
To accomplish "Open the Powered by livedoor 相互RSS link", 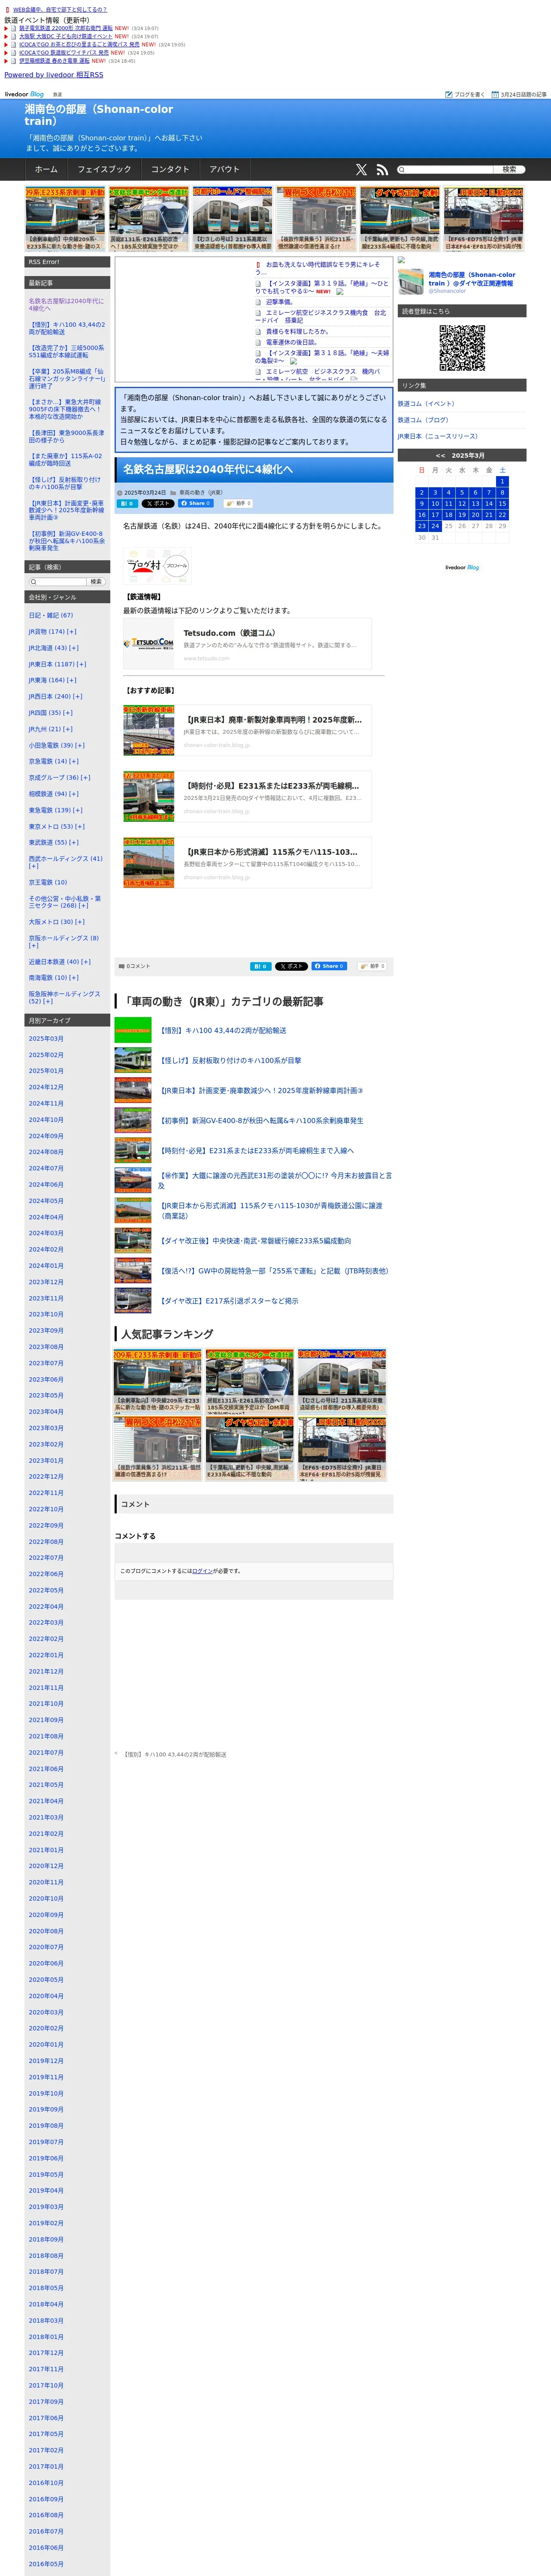I will pyautogui.click(x=54, y=75).
